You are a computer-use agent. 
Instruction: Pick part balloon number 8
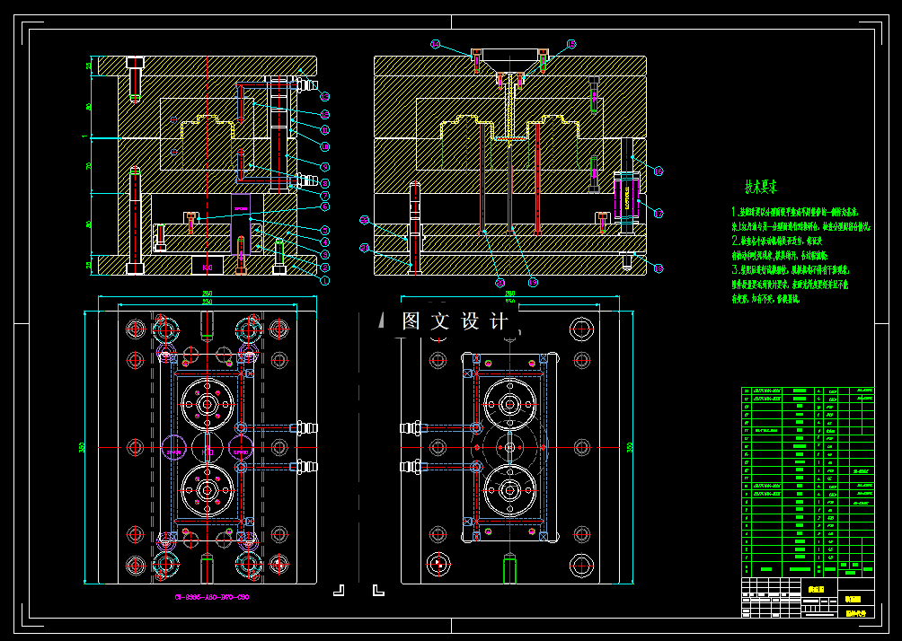[x=324, y=183]
